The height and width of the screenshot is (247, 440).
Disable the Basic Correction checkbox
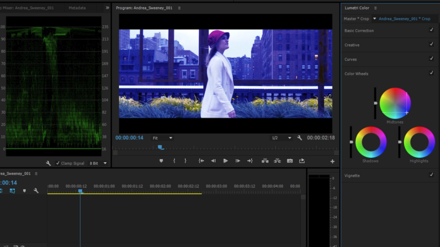[x=431, y=30]
